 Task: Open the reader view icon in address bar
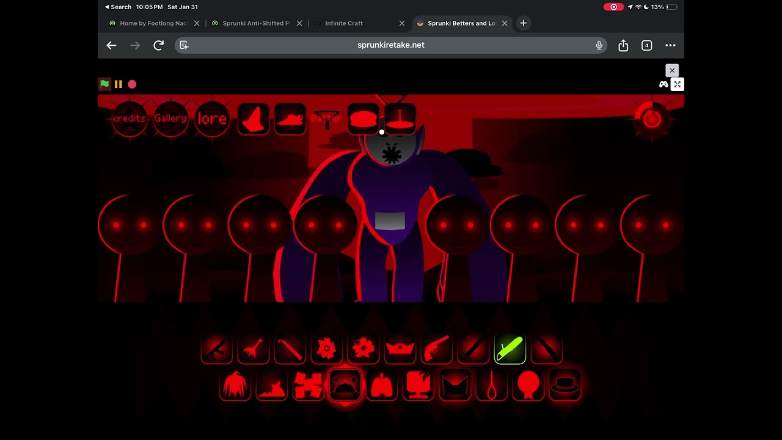[184, 45]
